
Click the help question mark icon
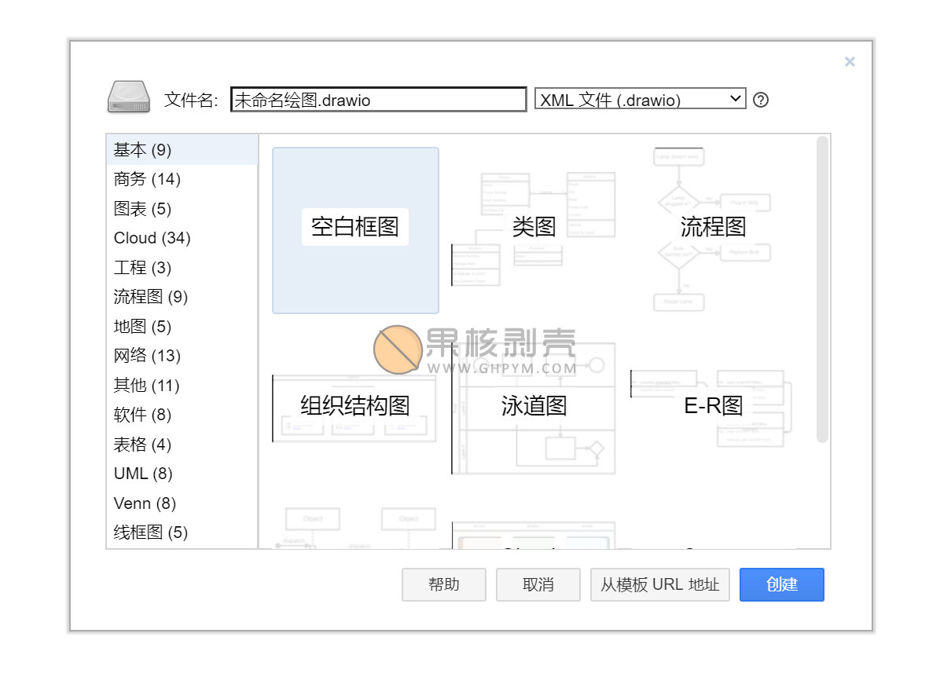(760, 100)
